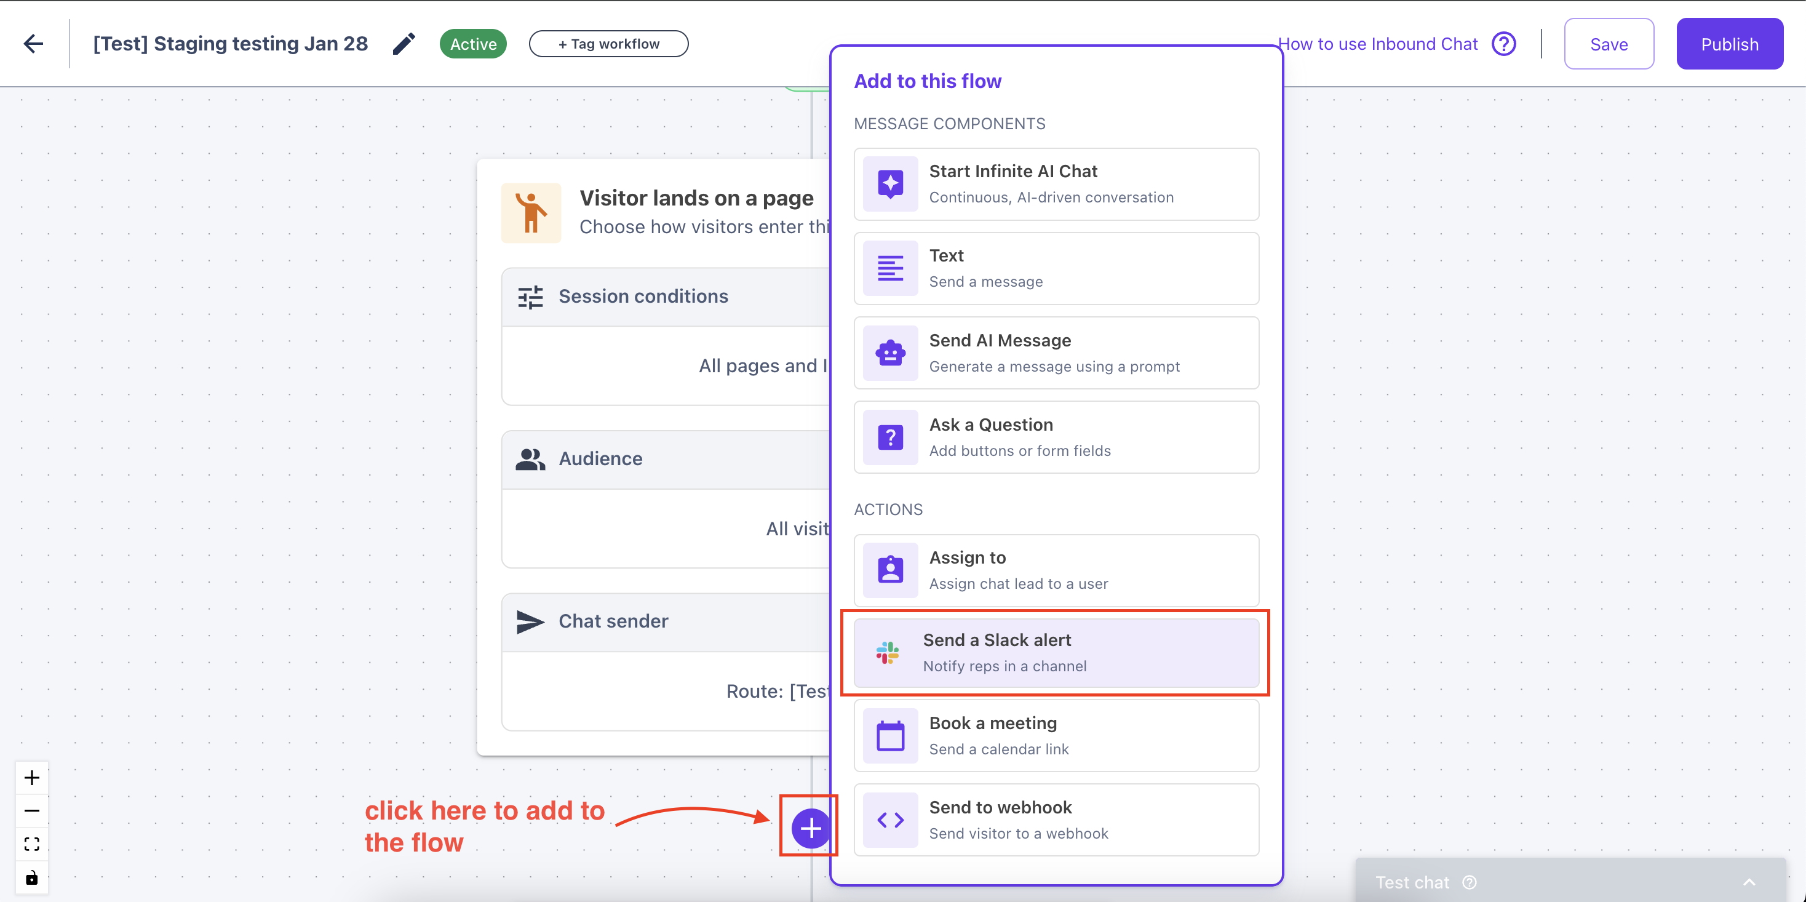Open the Session conditions section
This screenshot has height=902, width=1806.
643,297
